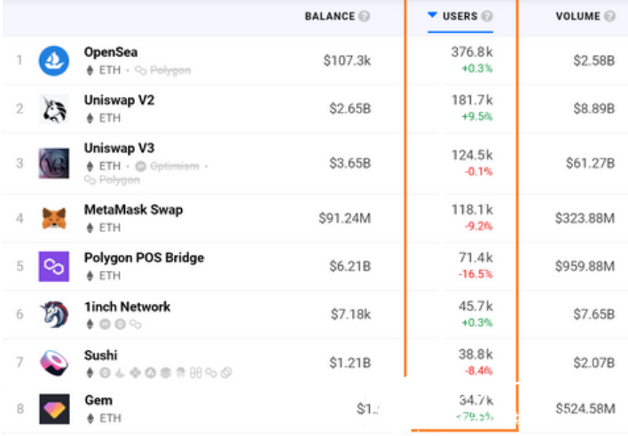Open the 1inch Network dapp link
628x436 pixels.
[127, 307]
